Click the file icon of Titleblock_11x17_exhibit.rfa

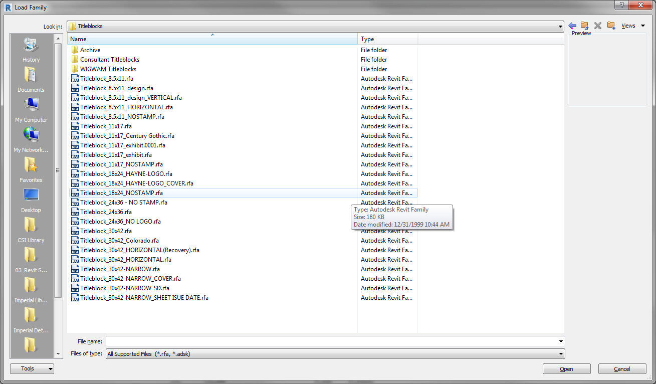pos(75,155)
